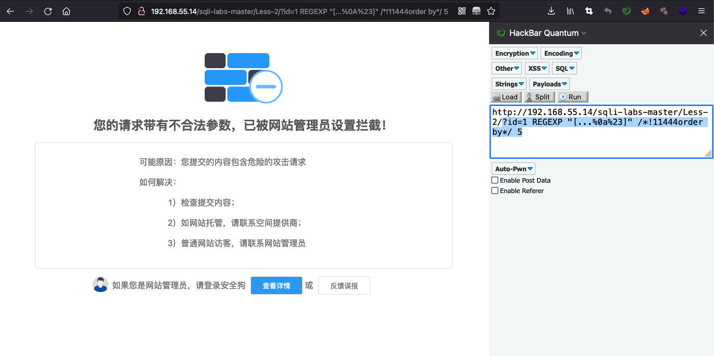
Task: Enable the Referer checkbox
Action: 495,190
